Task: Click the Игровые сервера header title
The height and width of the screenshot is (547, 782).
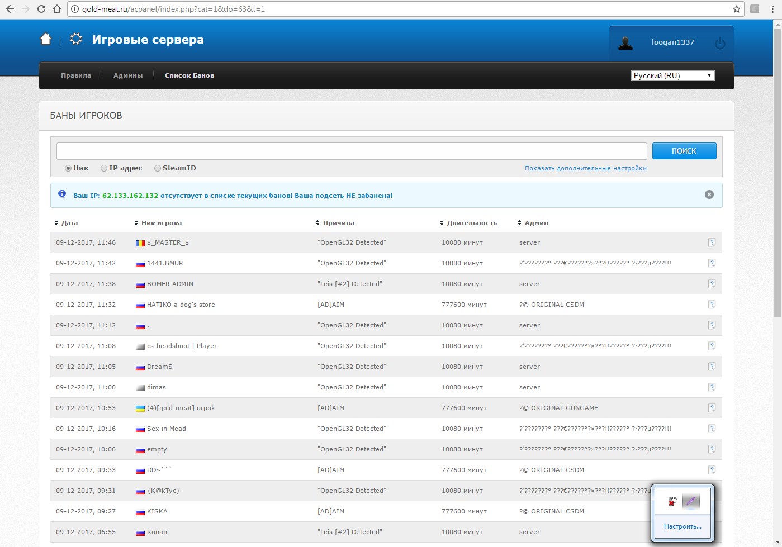Action: point(148,40)
